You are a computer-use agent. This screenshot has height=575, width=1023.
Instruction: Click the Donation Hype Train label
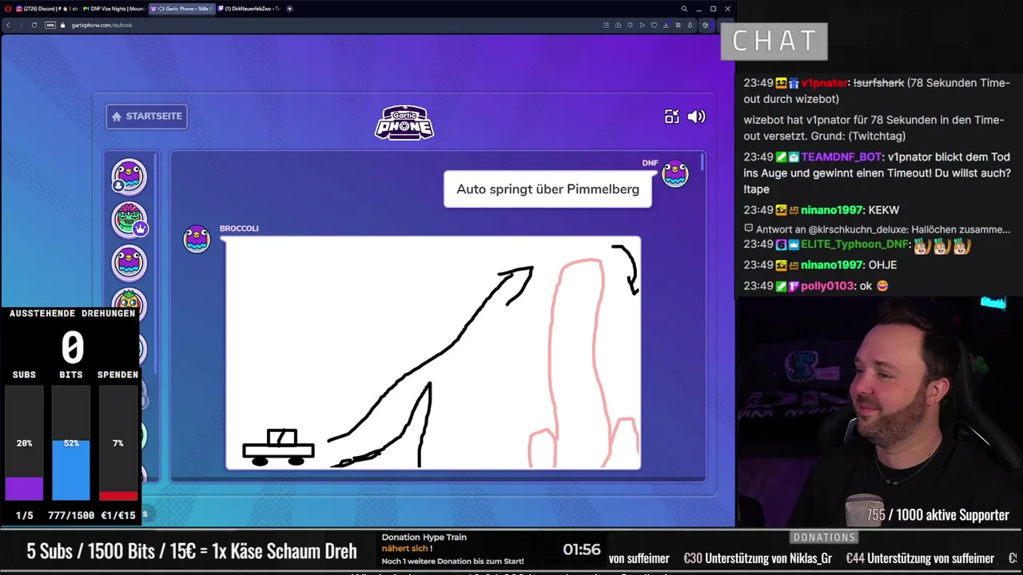(x=424, y=537)
